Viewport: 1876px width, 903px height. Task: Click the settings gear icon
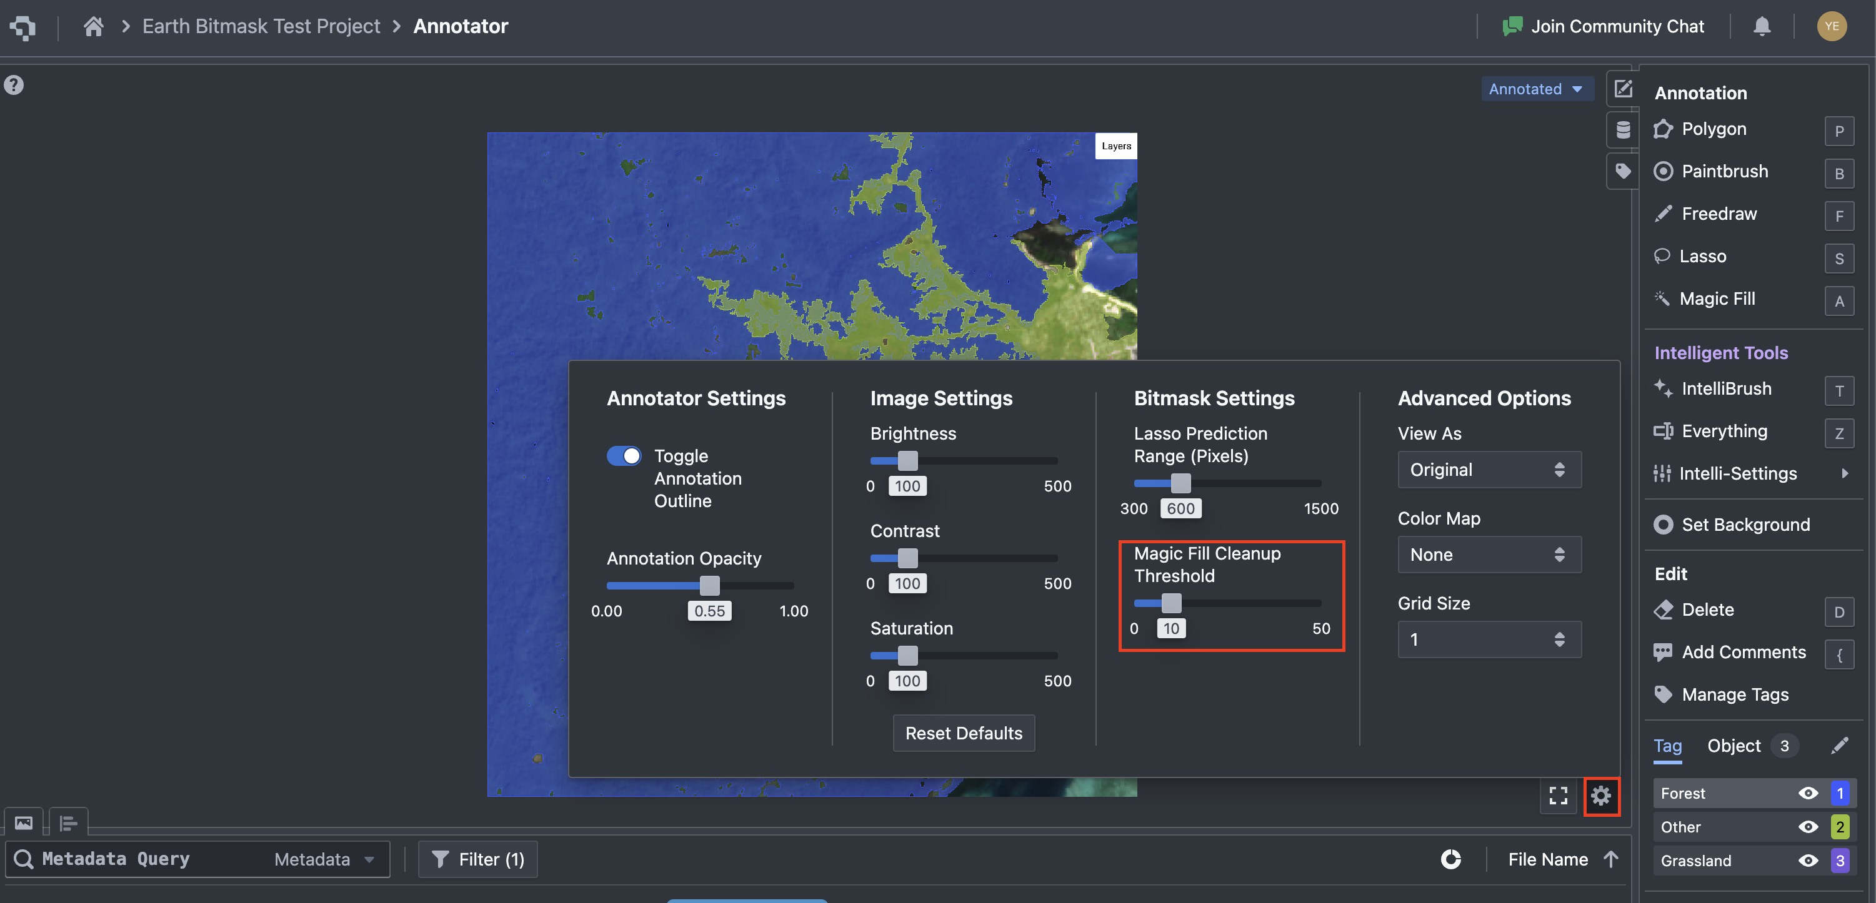[1600, 797]
